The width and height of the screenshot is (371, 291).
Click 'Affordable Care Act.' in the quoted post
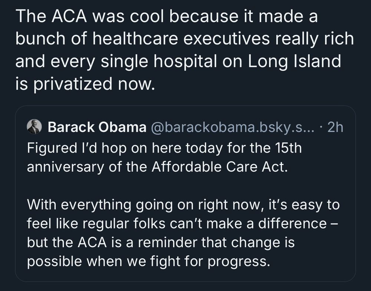click(x=220, y=167)
